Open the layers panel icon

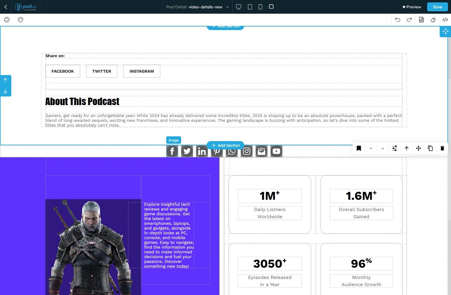(7, 20)
